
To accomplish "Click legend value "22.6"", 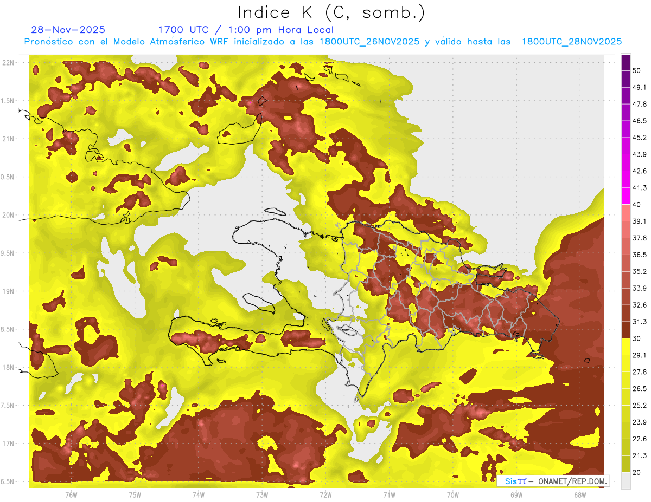I will click(x=640, y=439).
